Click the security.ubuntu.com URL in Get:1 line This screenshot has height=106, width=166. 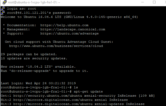pyautogui.click(x=48, y=96)
